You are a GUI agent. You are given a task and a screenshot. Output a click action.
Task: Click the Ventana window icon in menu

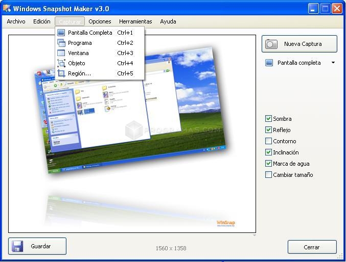(61, 53)
